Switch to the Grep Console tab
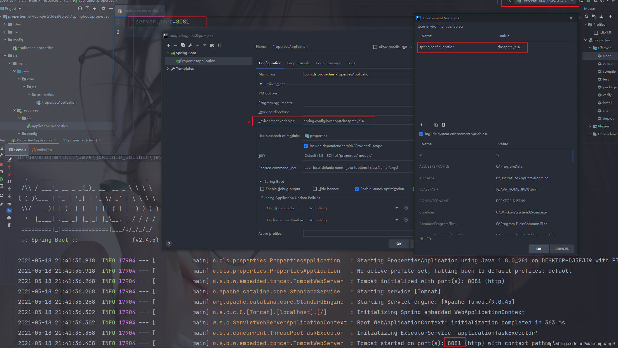This screenshot has height=349, width=618. pyautogui.click(x=298, y=63)
